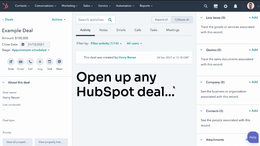Open the notifications bell icon

[235, 6]
